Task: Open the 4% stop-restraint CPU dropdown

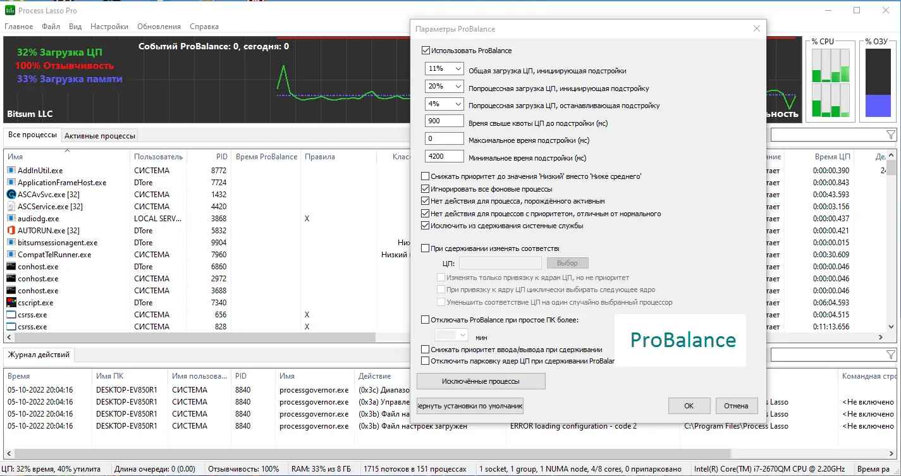Action: 445,104
